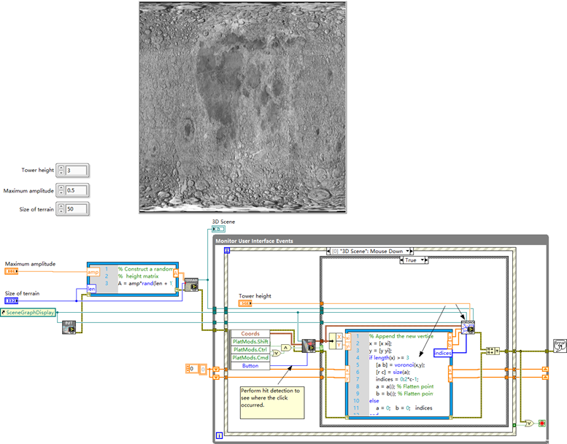The width and height of the screenshot is (567, 444).
Task: Click the Tower height value field
Action: [x=77, y=170]
